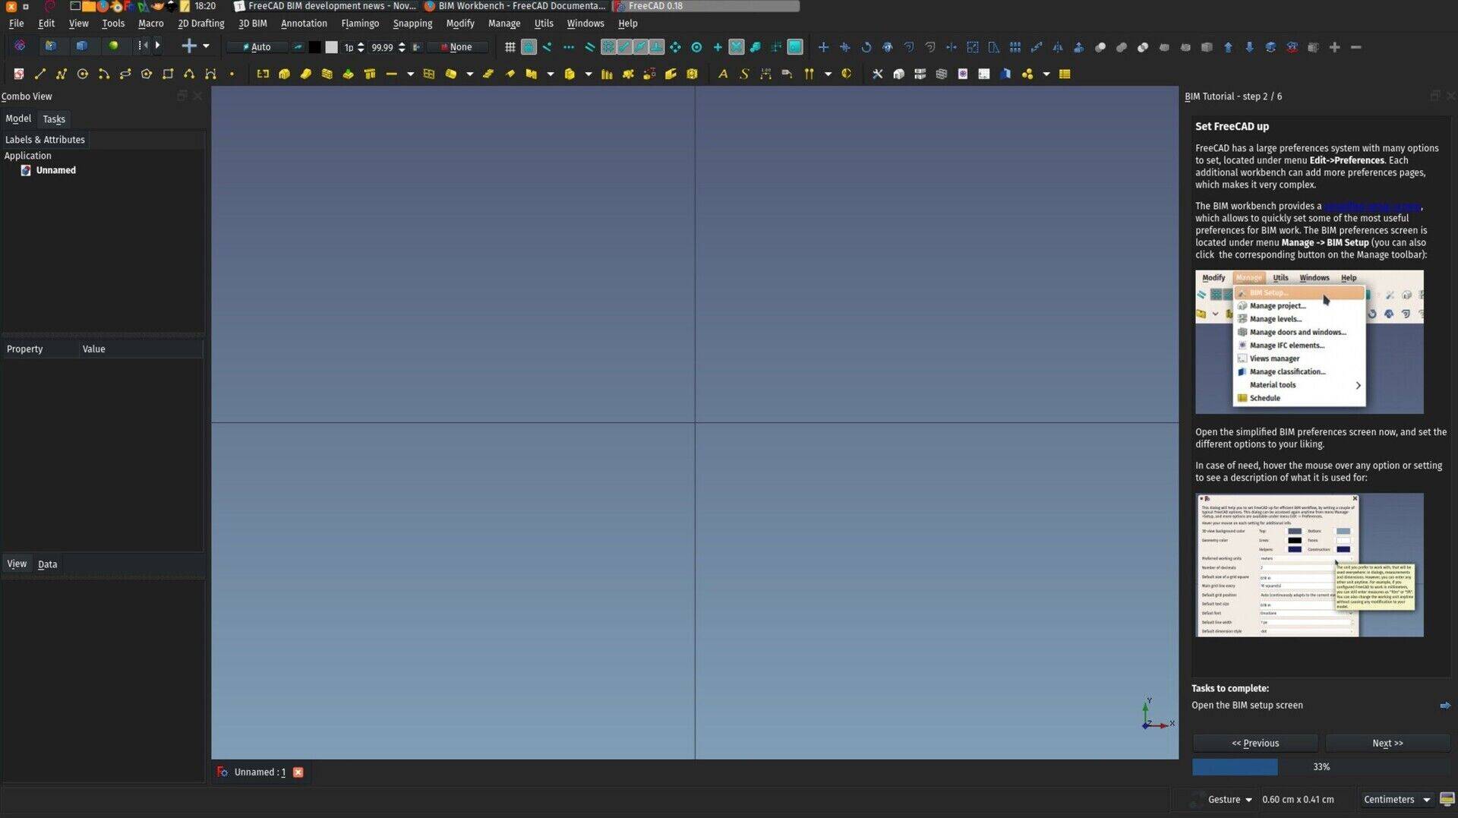Click the blue arrow beside Open the BIM setup screen
The height and width of the screenshot is (818, 1458).
pos(1444,706)
